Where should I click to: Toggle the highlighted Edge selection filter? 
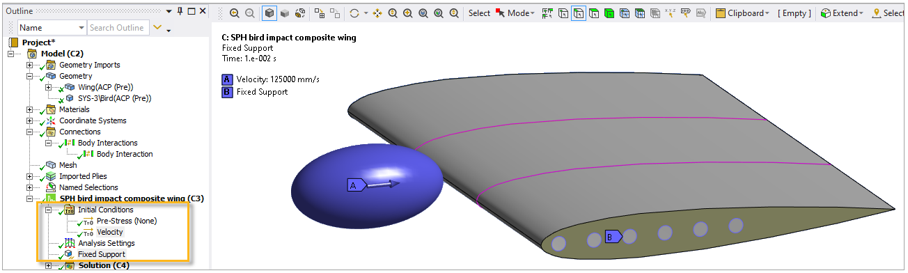(x=578, y=13)
